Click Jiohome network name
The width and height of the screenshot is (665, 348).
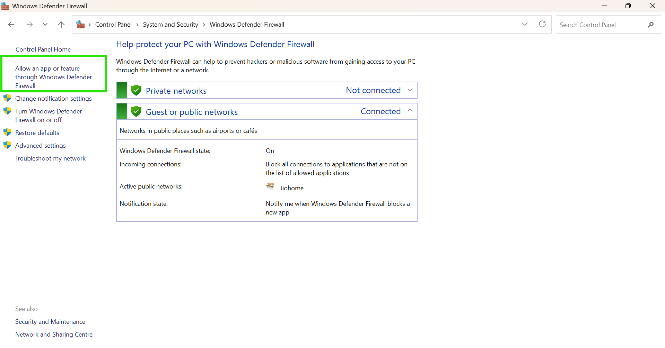tap(292, 188)
